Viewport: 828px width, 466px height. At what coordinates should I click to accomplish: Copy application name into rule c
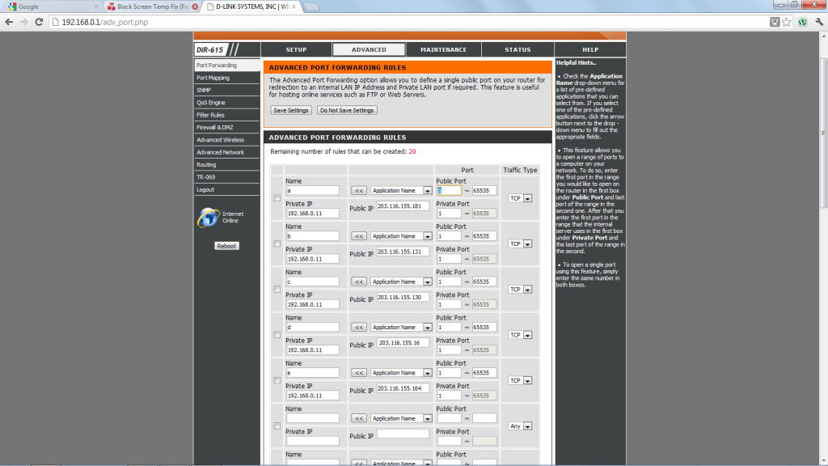[x=358, y=282]
